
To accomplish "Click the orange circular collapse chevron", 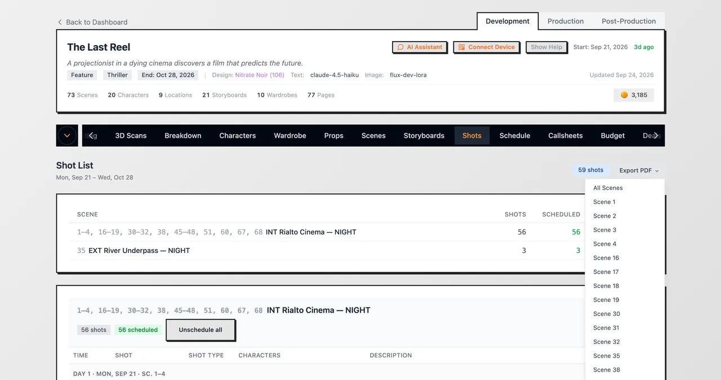I will 67,135.
